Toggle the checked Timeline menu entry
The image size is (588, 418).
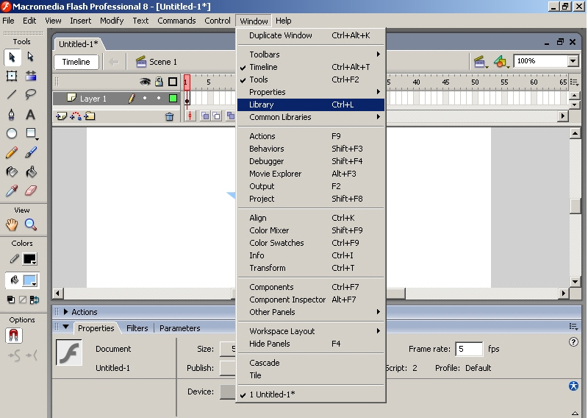(x=311, y=67)
